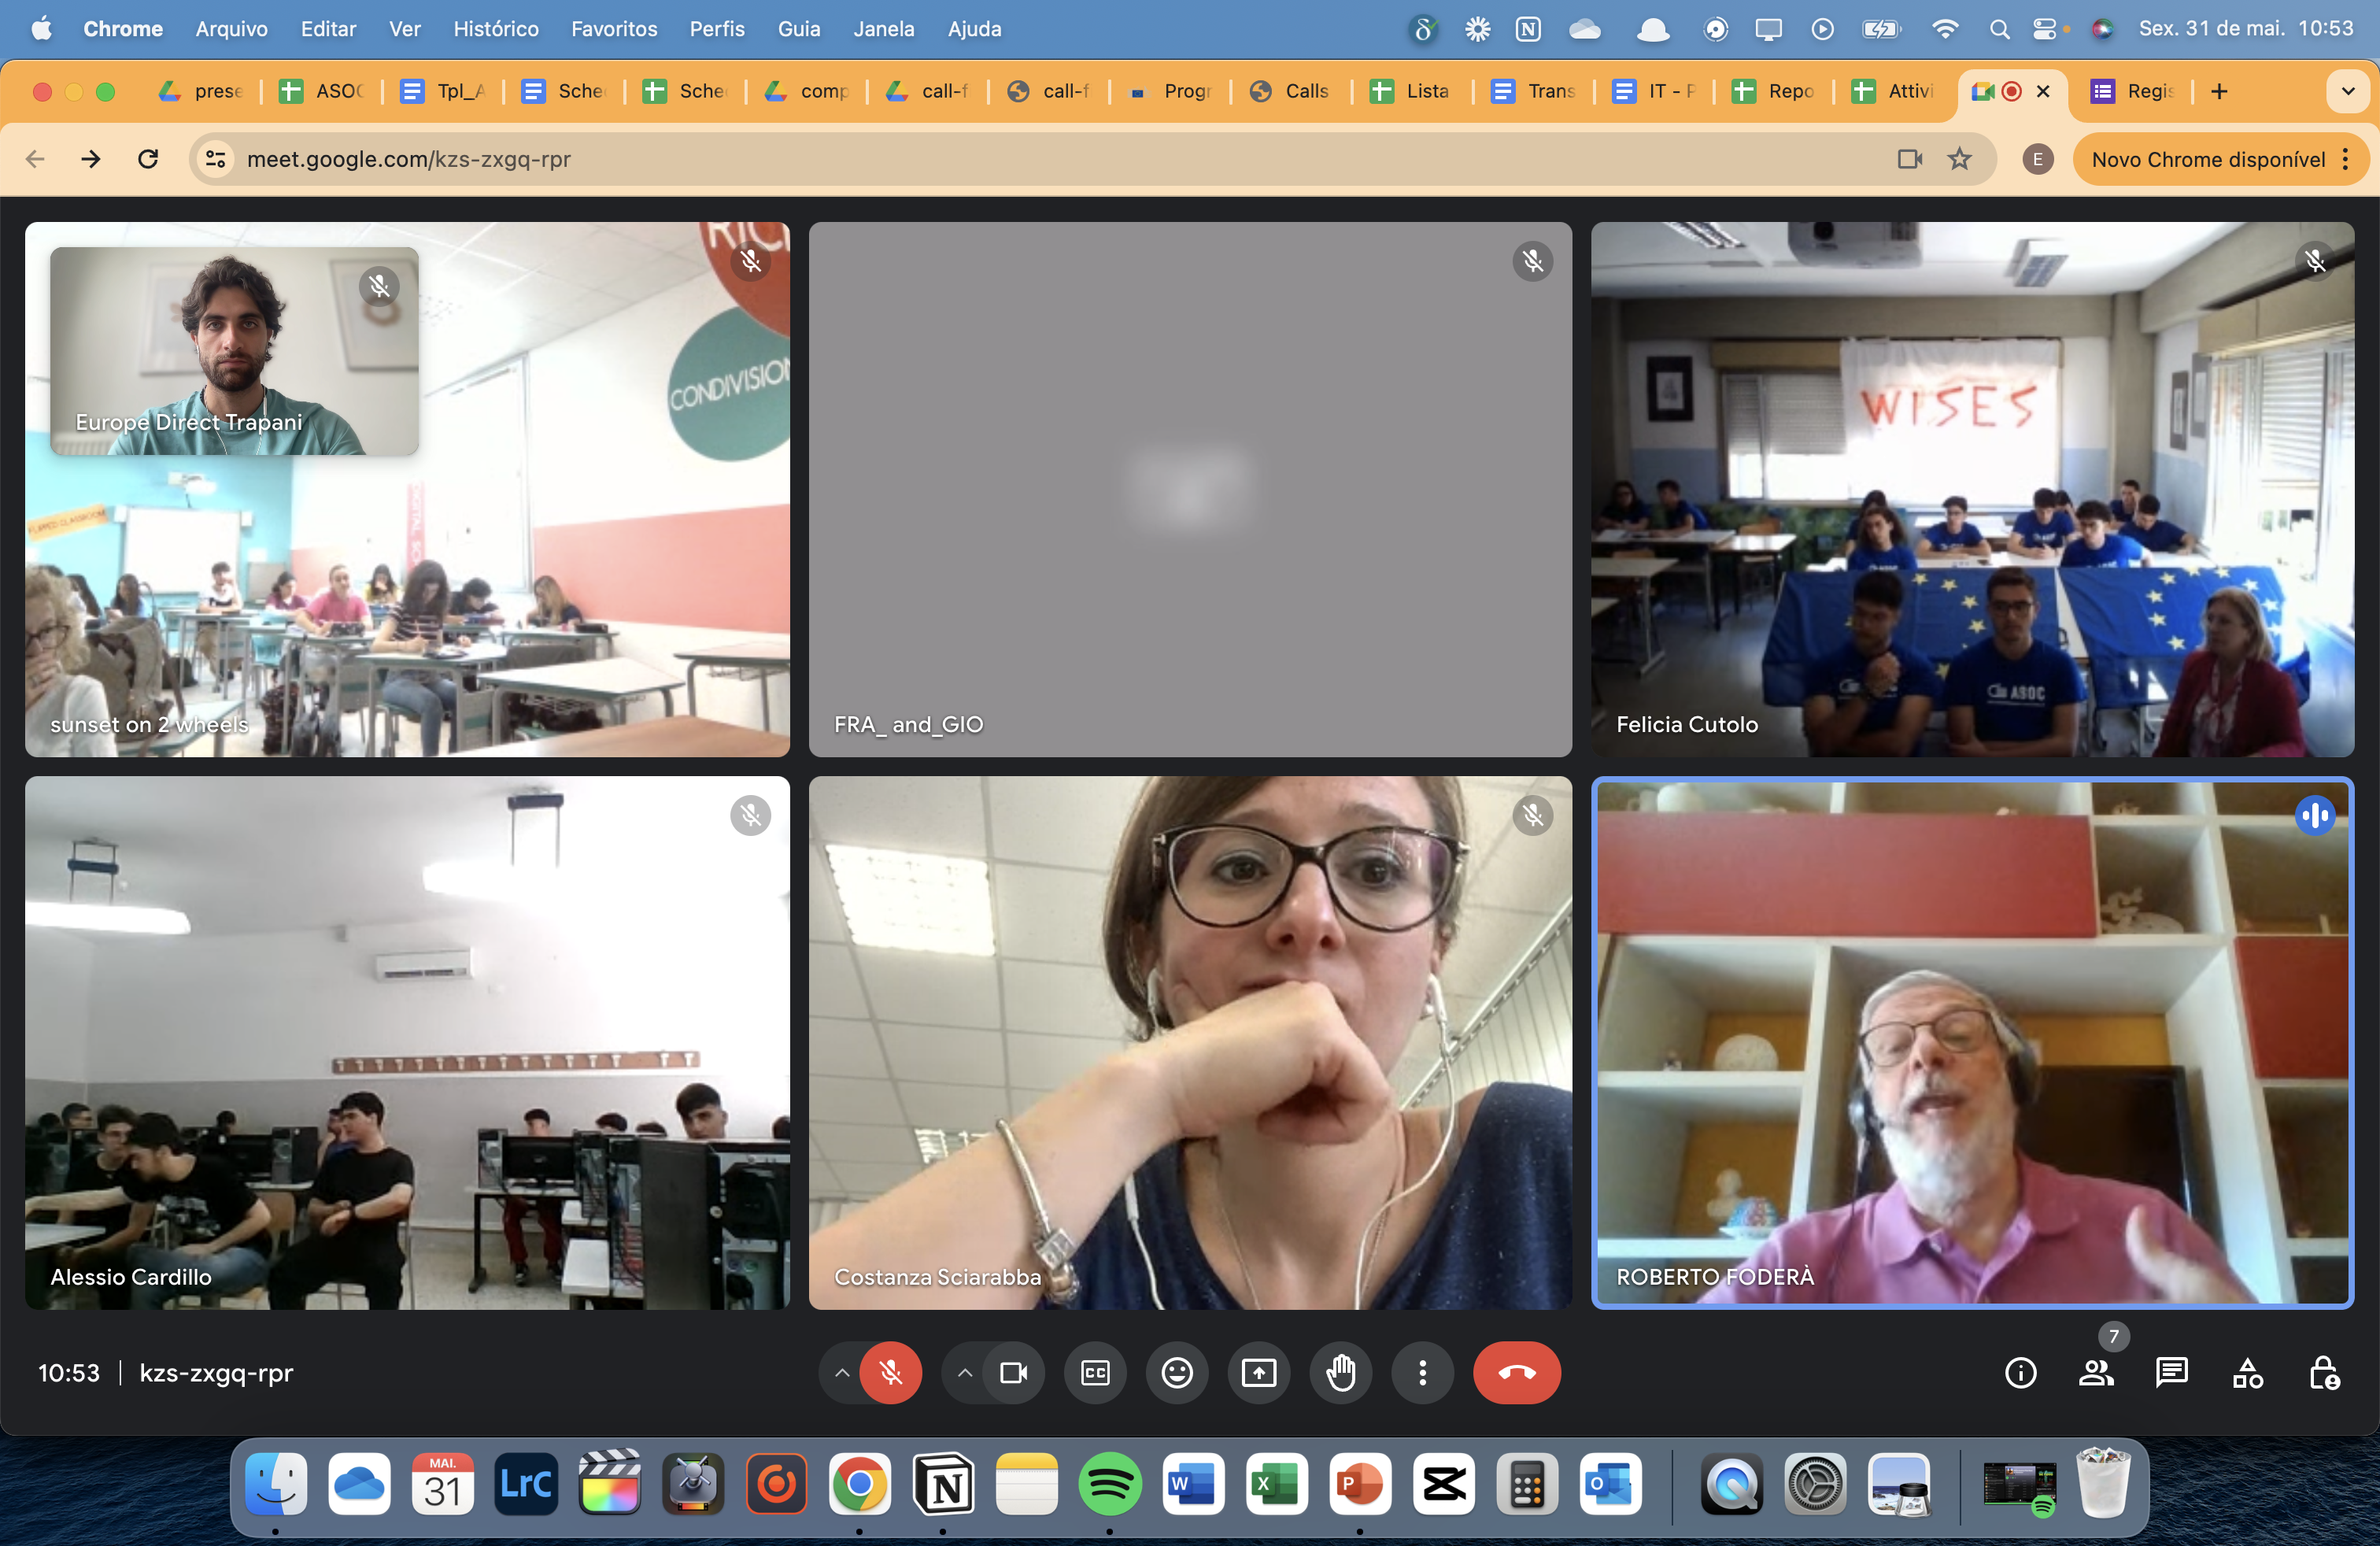The width and height of the screenshot is (2380, 1546).
Task: Open Wi-Fi status in menu bar
Action: click(x=1944, y=29)
